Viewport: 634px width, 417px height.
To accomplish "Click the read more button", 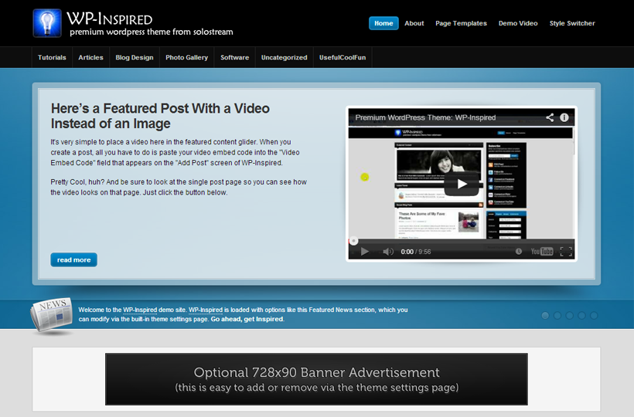I will [73, 260].
